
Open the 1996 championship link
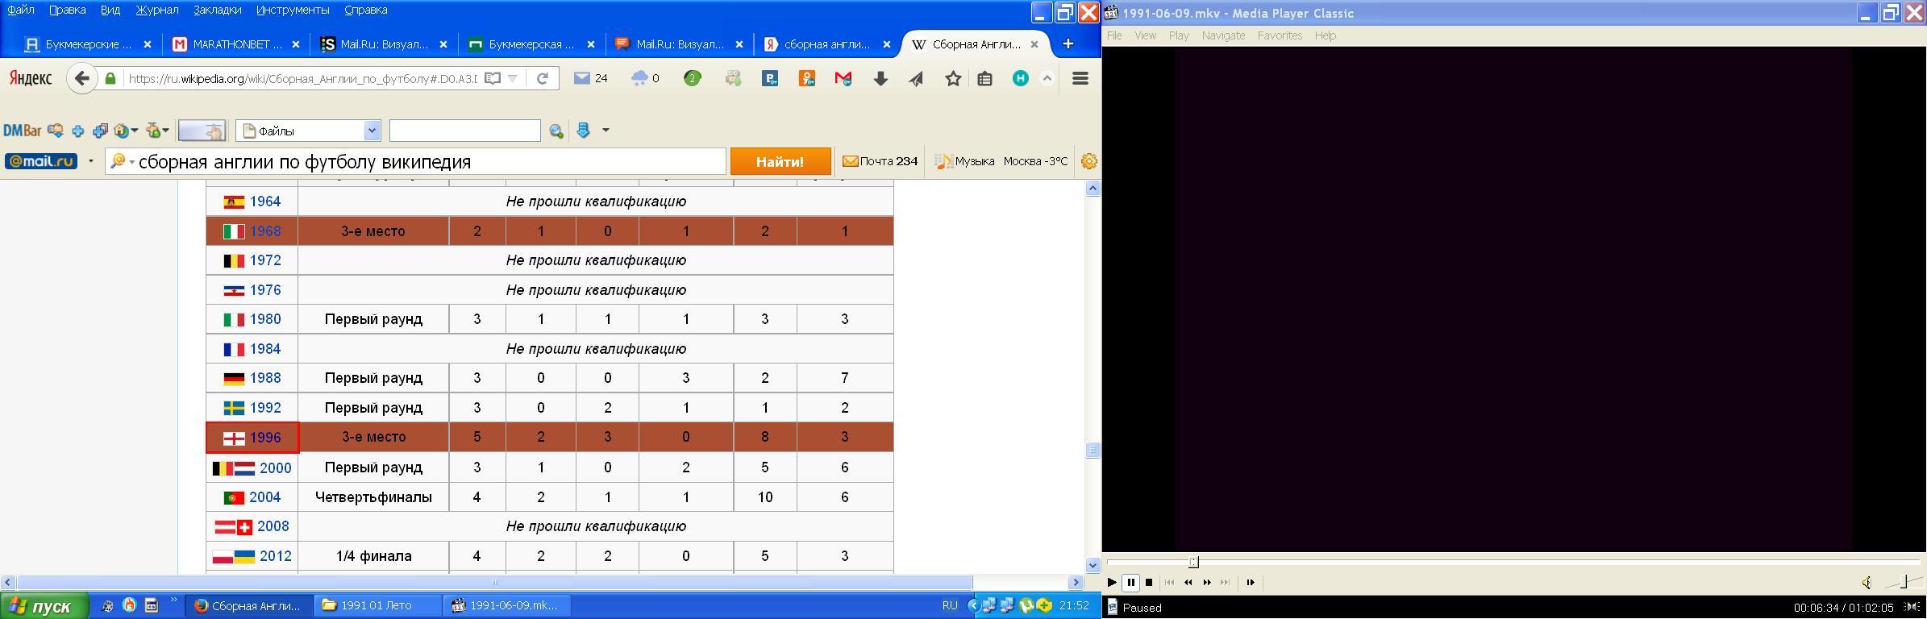[x=265, y=438]
